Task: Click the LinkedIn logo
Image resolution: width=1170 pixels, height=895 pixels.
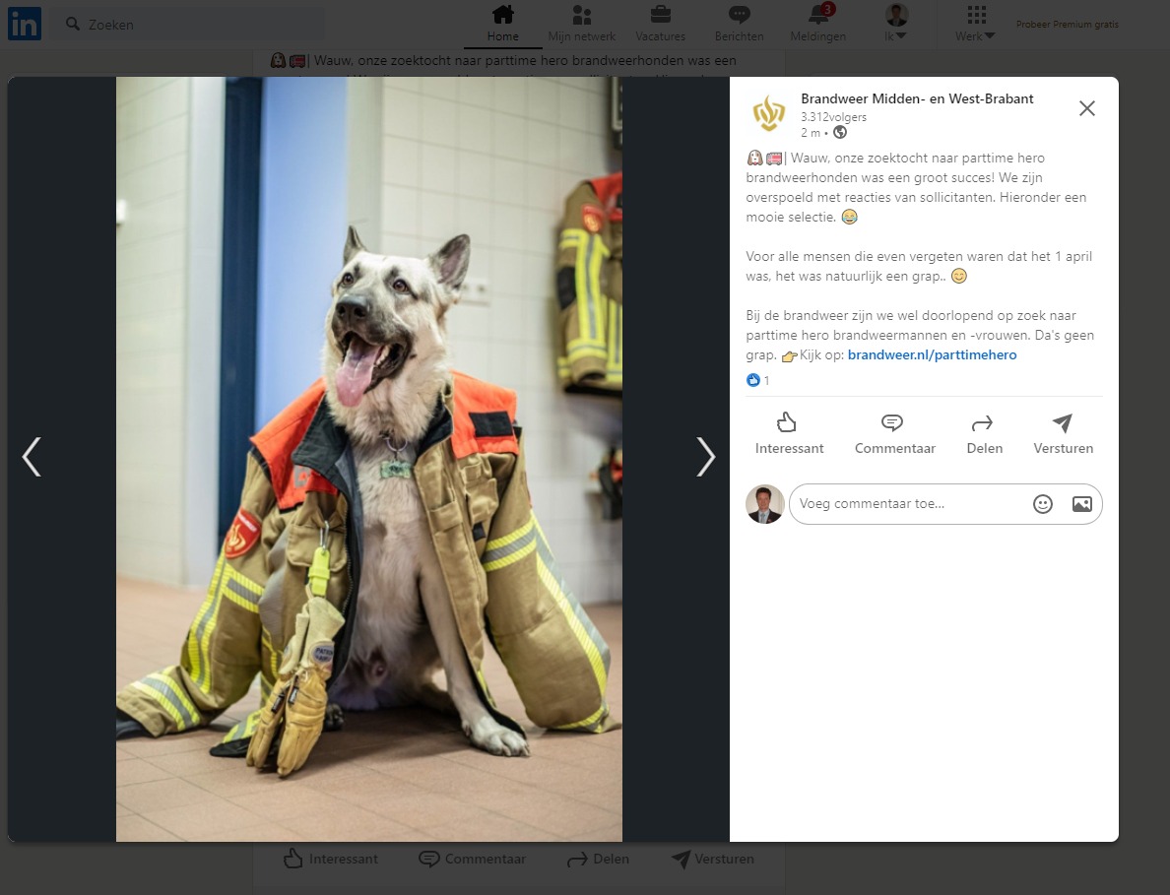Action: (25, 24)
